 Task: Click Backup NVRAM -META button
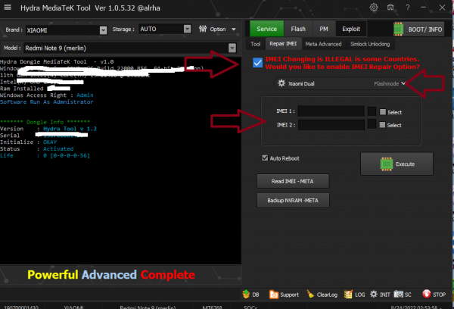click(293, 200)
